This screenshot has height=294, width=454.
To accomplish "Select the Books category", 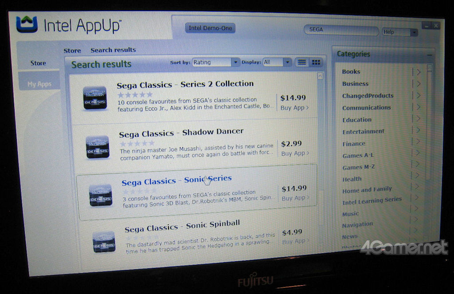I will click(x=351, y=72).
